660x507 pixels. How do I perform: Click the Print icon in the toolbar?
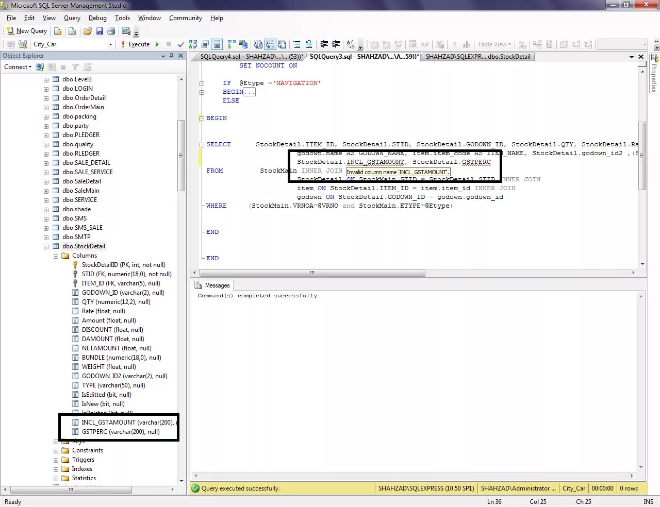pyautogui.click(x=111, y=31)
